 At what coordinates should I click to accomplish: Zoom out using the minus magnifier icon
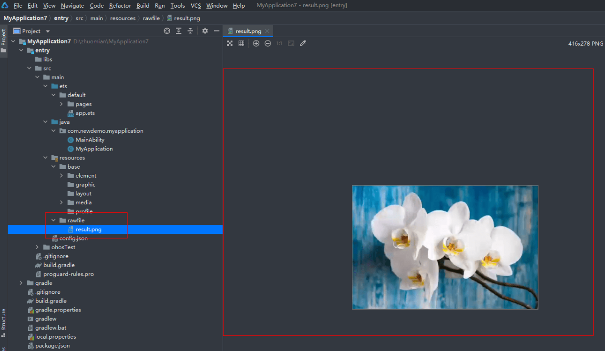267,43
